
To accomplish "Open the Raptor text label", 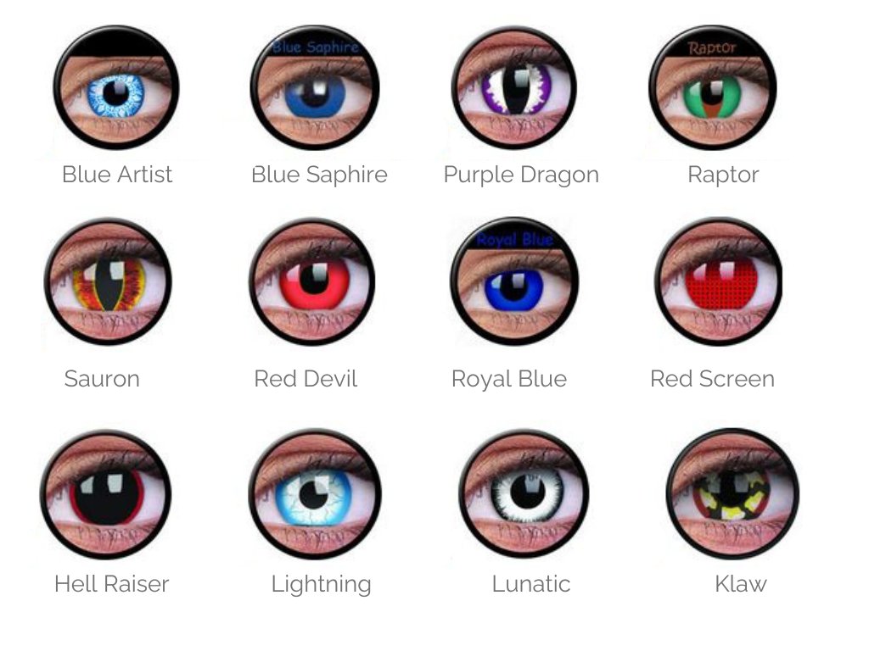I will click(x=723, y=175).
